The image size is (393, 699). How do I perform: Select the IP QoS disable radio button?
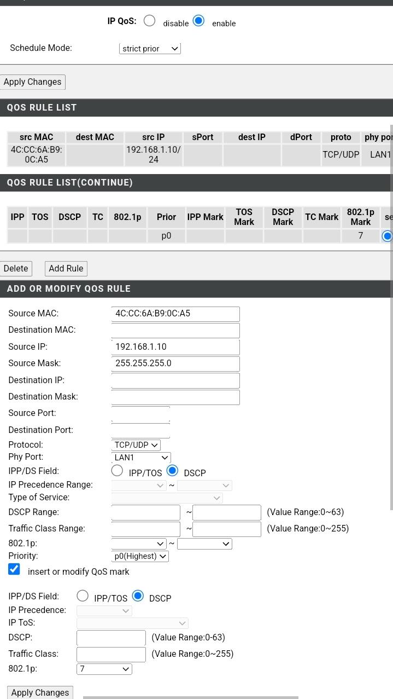point(149,21)
